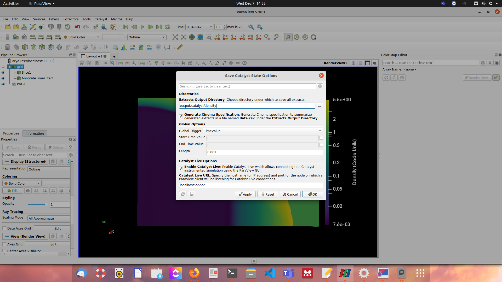Rotate view 90 degrees clockwise

(267, 37)
